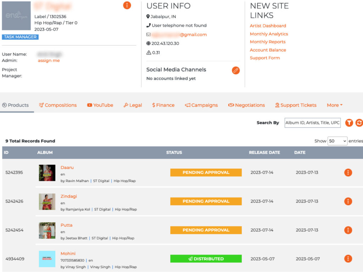The width and height of the screenshot is (363, 272).
Task: Edit Social Media Channels with pencil icon
Action: 236,70
